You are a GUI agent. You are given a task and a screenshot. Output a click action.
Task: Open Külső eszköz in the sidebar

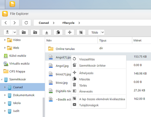18,56
